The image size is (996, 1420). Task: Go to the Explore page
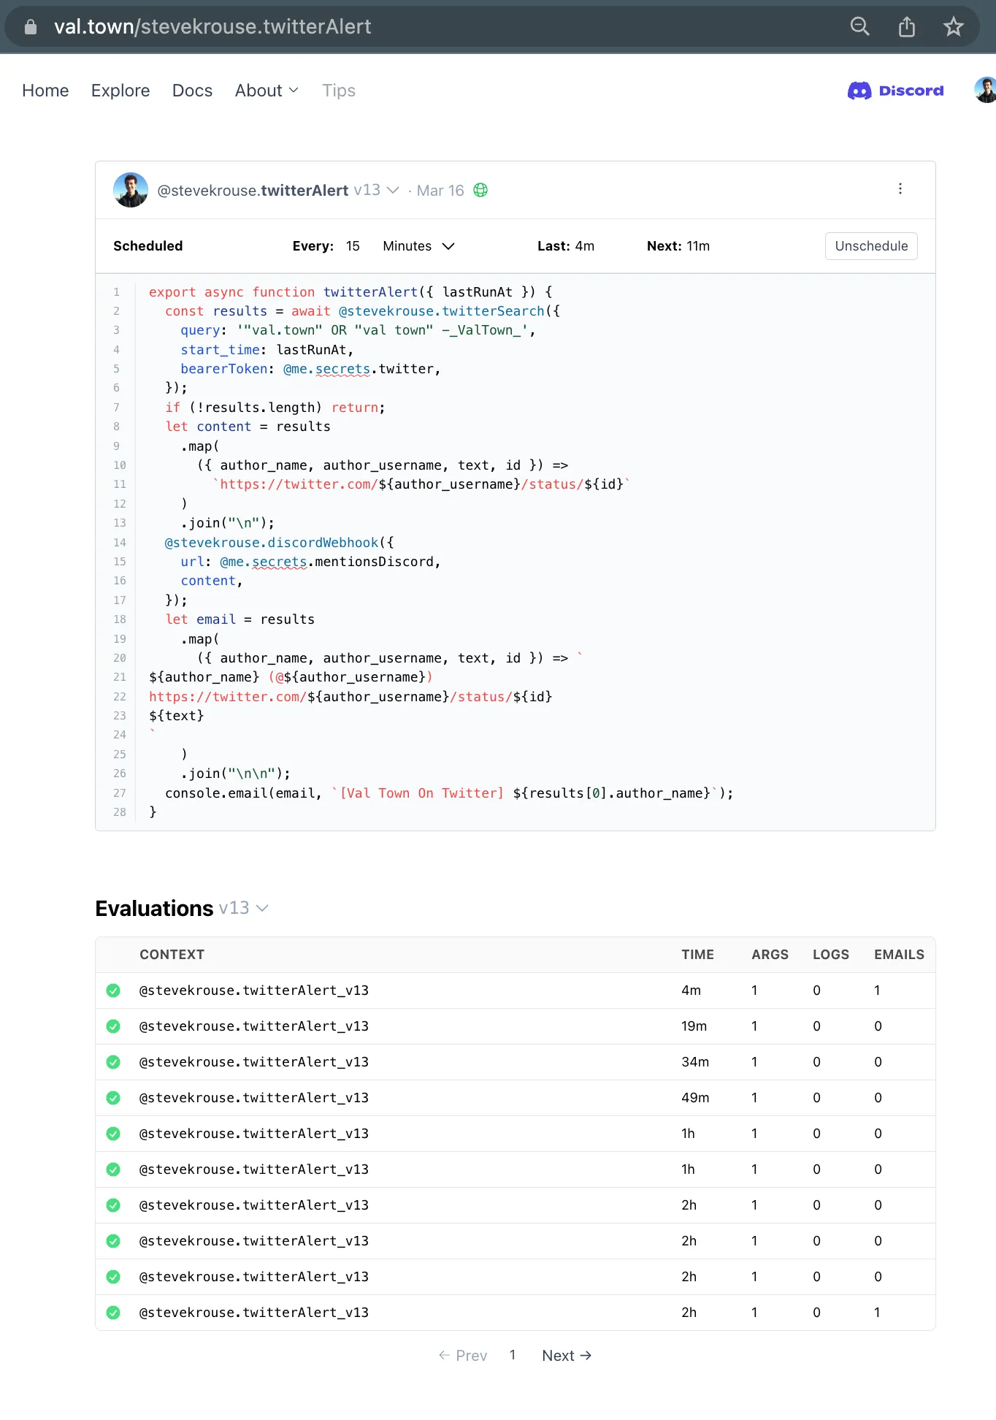120,91
